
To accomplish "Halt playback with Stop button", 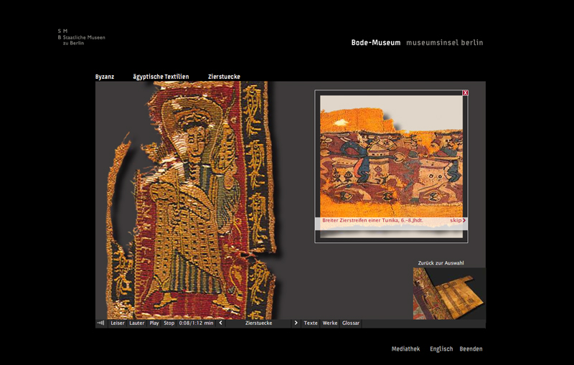I will pyautogui.click(x=169, y=323).
